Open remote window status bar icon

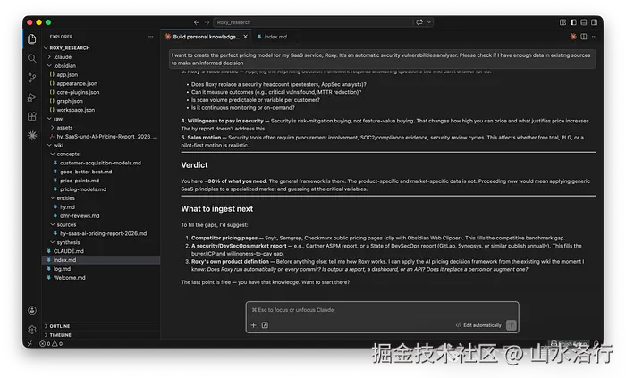pos(30,343)
